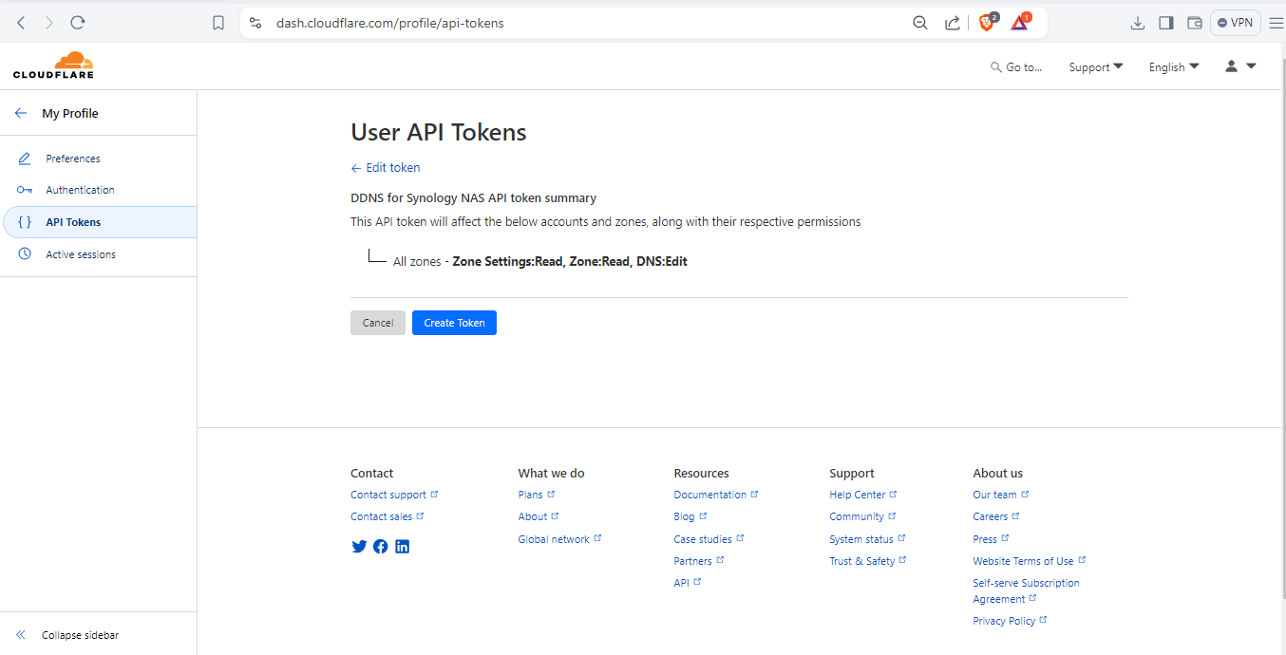Open the browser hamburger menu
Image resolution: width=1286 pixels, height=655 pixels.
pos(1276,23)
